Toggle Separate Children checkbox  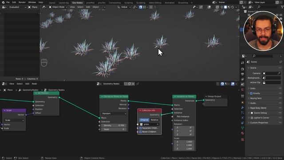click(140, 128)
